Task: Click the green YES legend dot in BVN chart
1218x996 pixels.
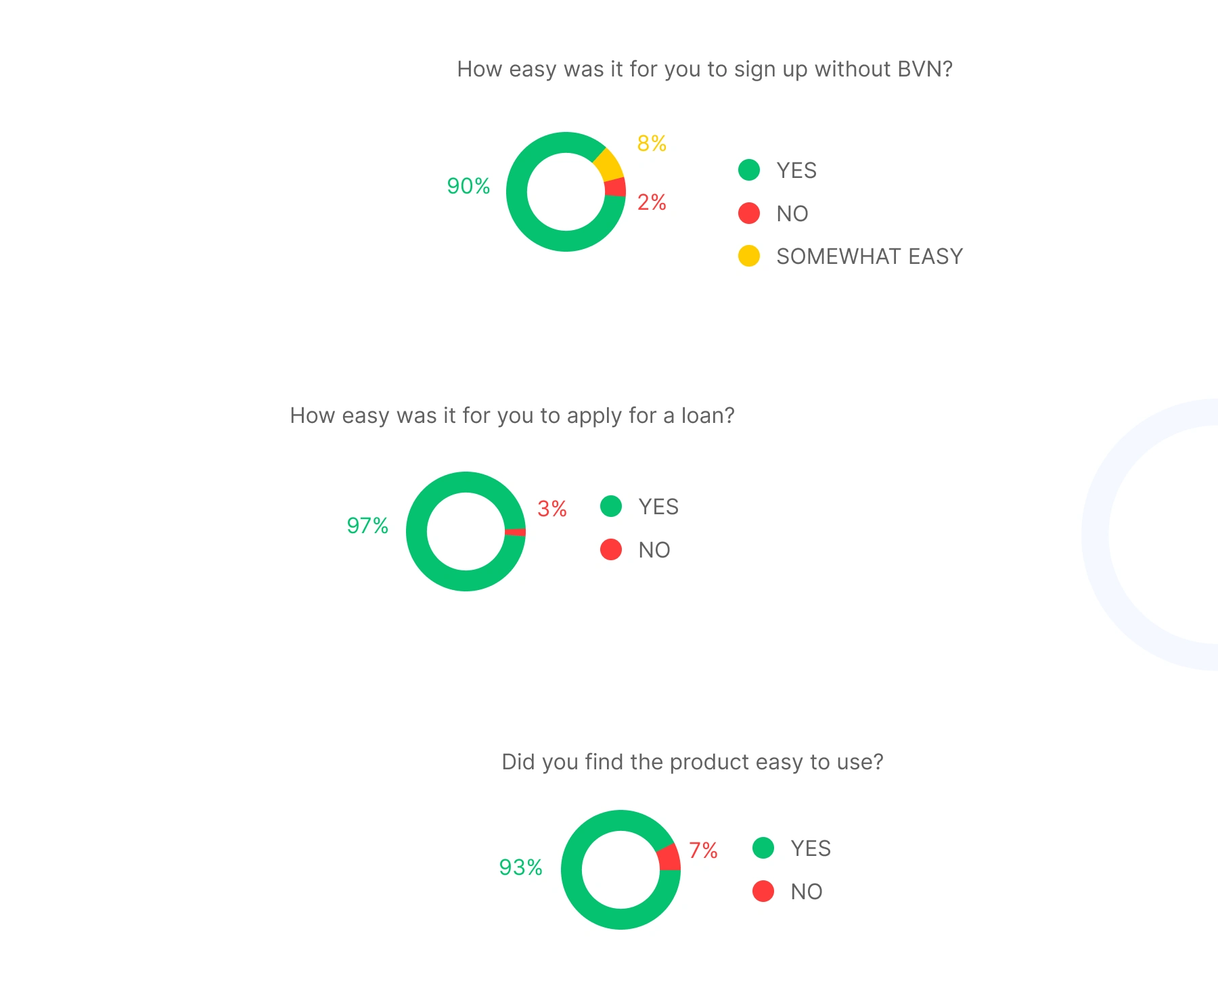Action: point(749,170)
